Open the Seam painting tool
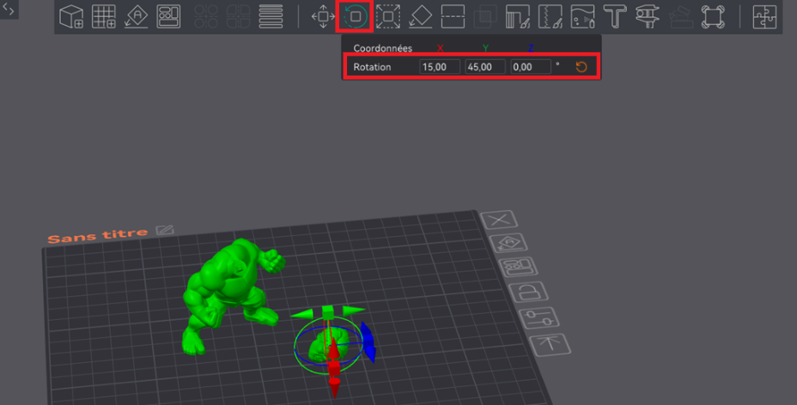 click(551, 17)
